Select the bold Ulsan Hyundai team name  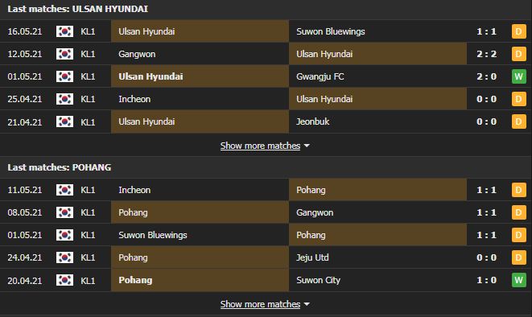(x=151, y=76)
